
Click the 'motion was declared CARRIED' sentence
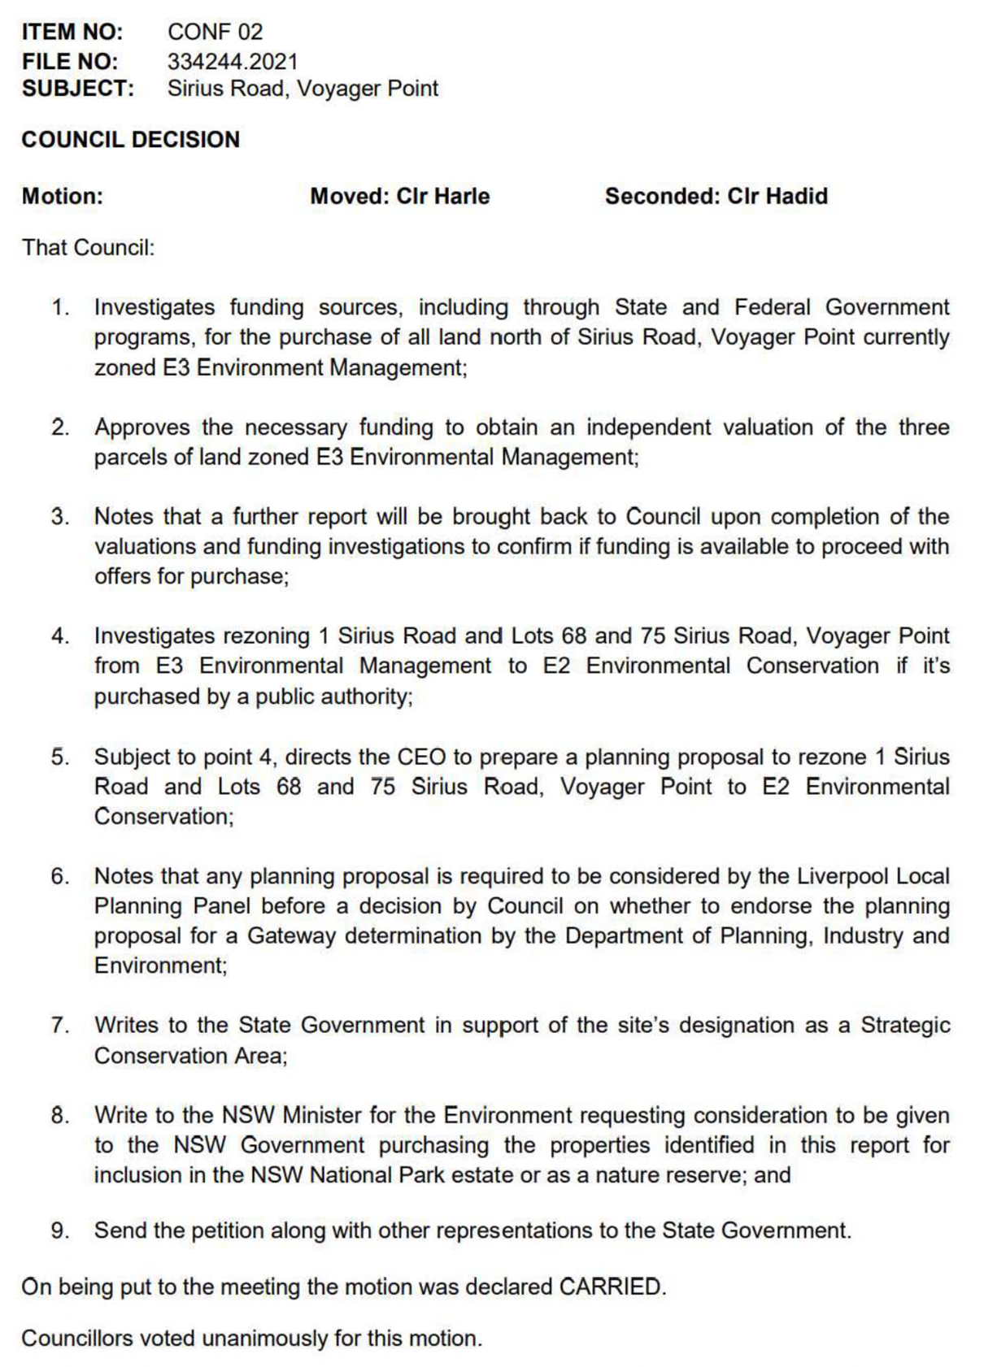tap(344, 1287)
